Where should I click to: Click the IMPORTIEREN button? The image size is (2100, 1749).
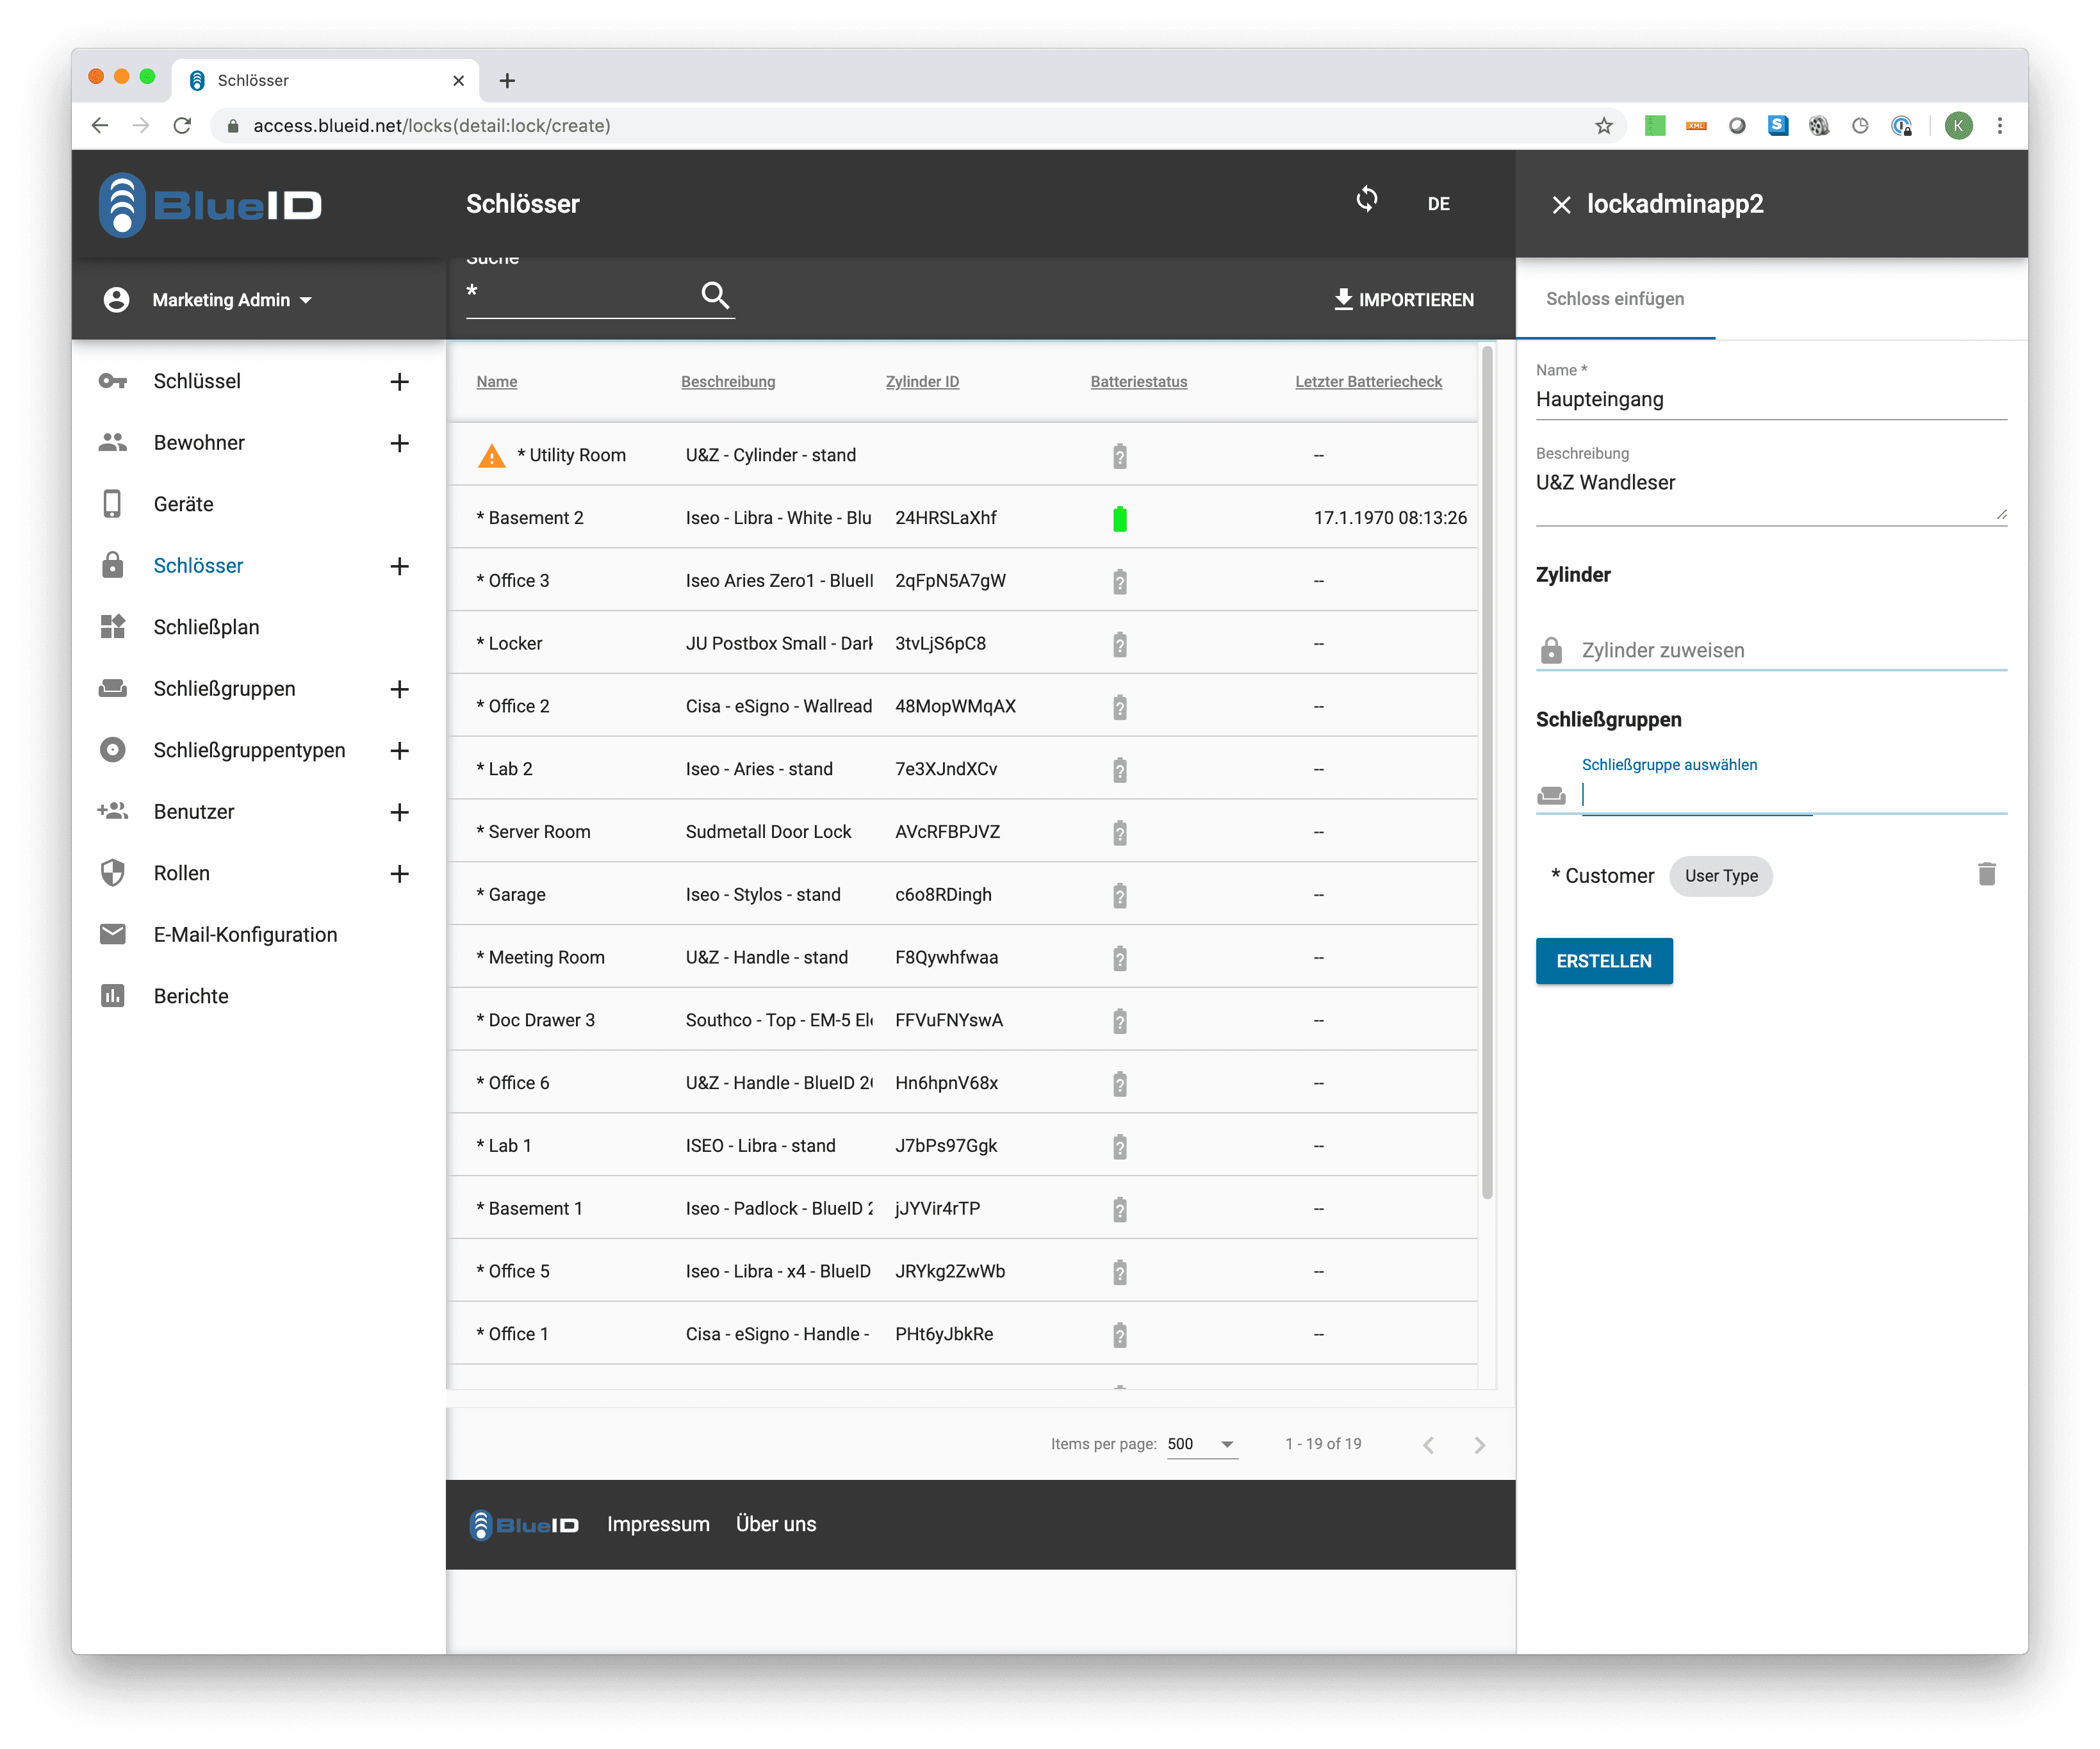click(x=1403, y=300)
